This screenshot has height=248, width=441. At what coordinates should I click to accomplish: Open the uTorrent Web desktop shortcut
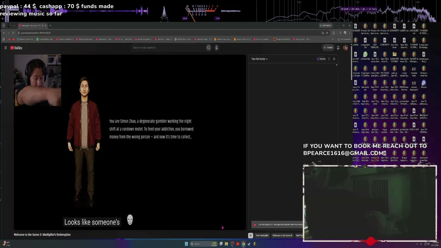click(x=365, y=56)
